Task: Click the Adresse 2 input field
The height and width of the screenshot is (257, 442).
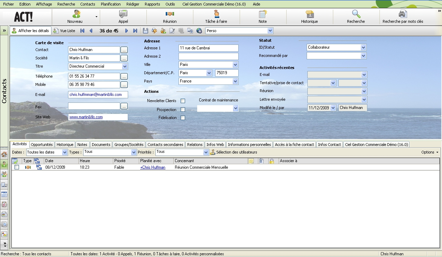Action: [208, 56]
